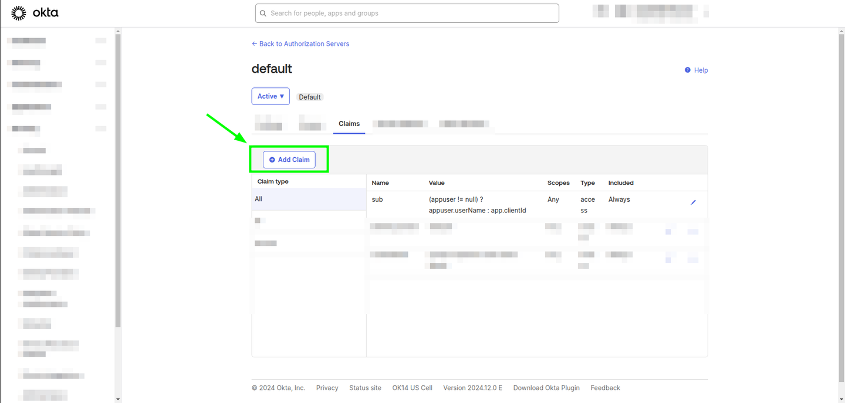Click the down arrow on the sidebar scrollbar
Screen dimensions: 845x403
click(118, 399)
